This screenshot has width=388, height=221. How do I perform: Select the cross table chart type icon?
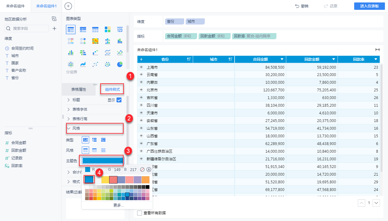pyautogui.click(x=83, y=30)
